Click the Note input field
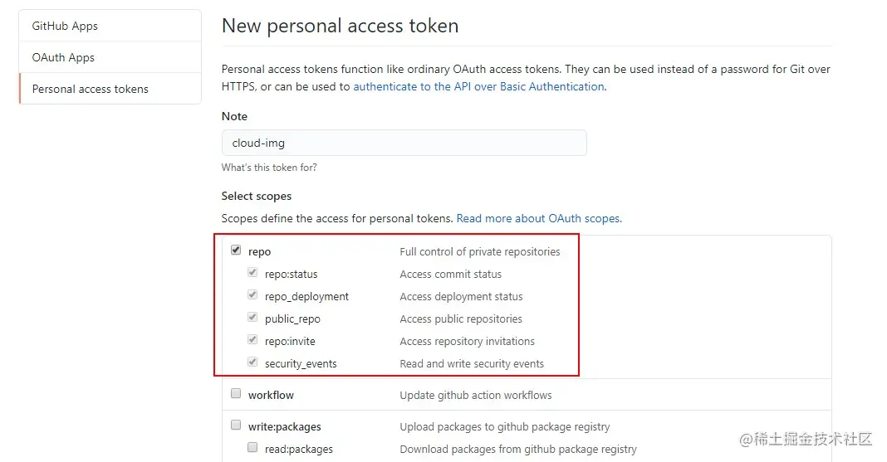 pos(404,143)
